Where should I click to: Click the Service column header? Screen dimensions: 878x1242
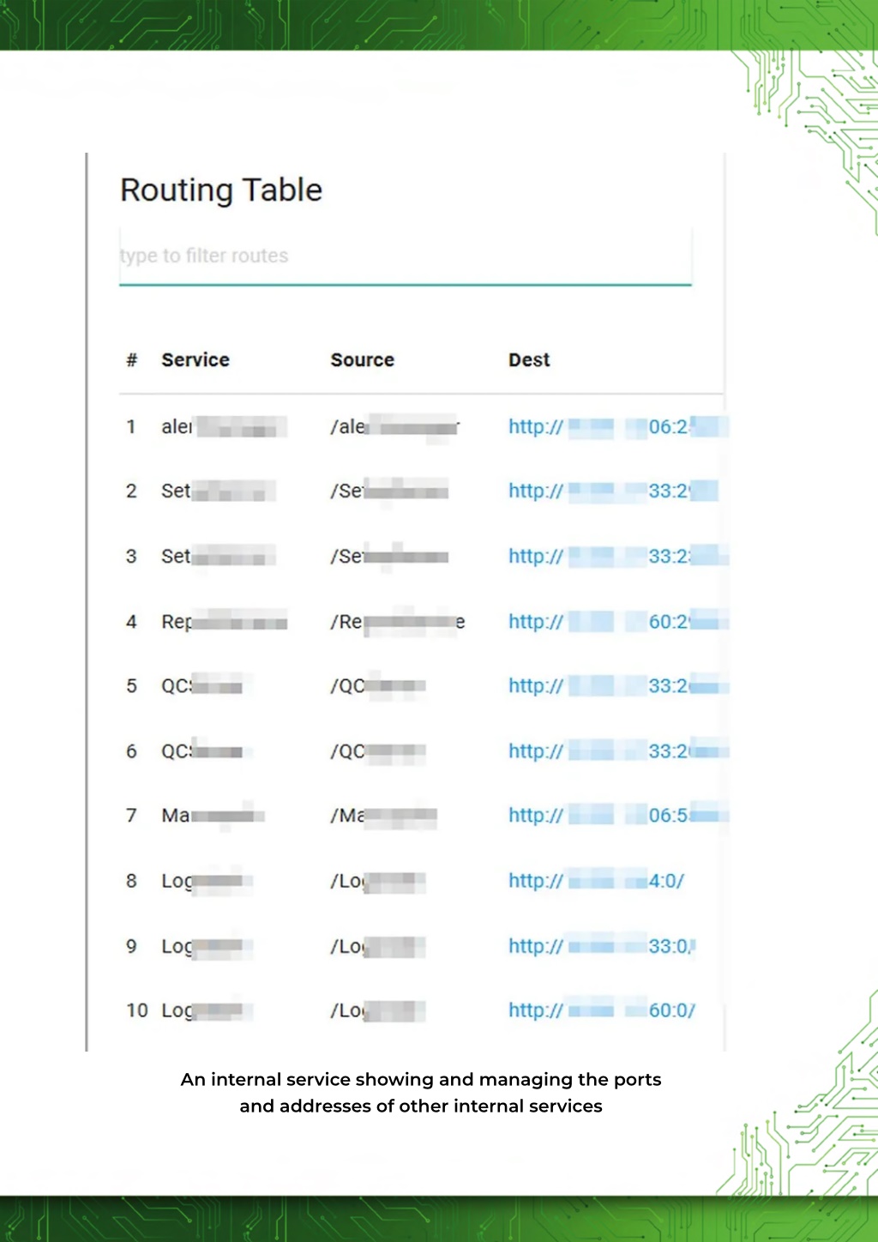pyautogui.click(x=195, y=360)
